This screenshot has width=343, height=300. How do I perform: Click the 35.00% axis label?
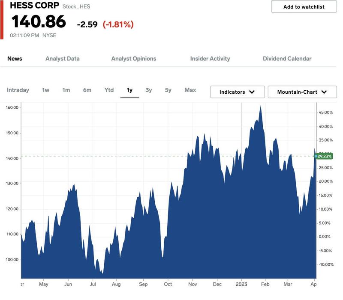(x=325, y=140)
